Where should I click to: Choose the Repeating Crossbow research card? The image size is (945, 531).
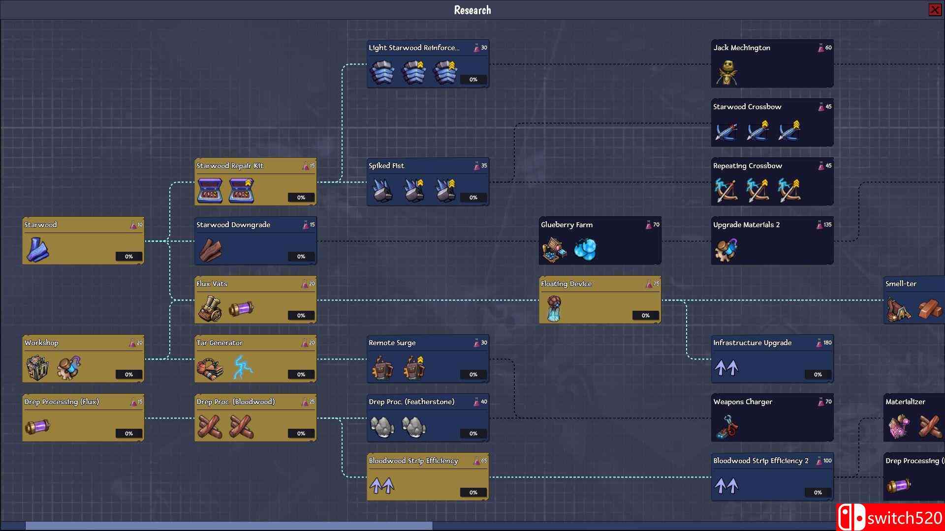click(772, 182)
